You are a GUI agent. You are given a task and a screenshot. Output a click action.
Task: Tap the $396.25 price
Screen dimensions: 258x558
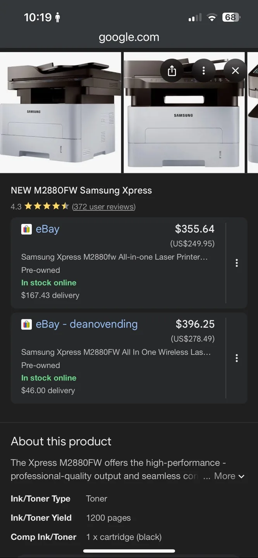pyautogui.click(x=195, y=324)
